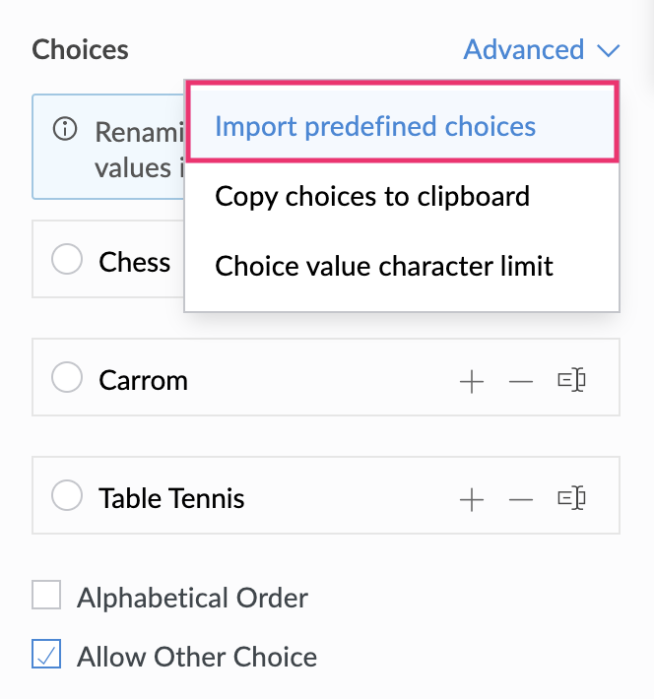Viewport: 654px width, 699px height.
Task: Click the info icon in the notice
Action: click(65, 130)
